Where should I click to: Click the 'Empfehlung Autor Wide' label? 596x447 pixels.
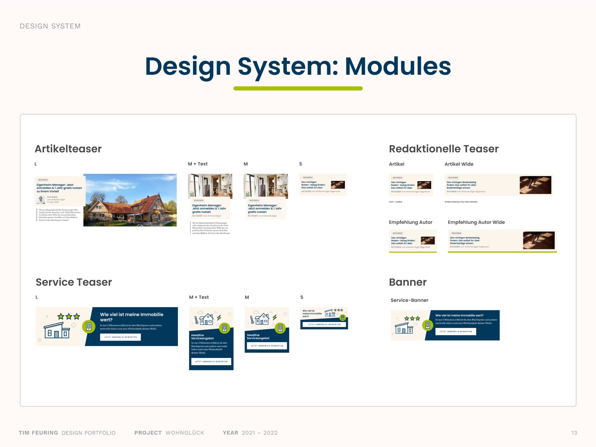pos(476,222)
